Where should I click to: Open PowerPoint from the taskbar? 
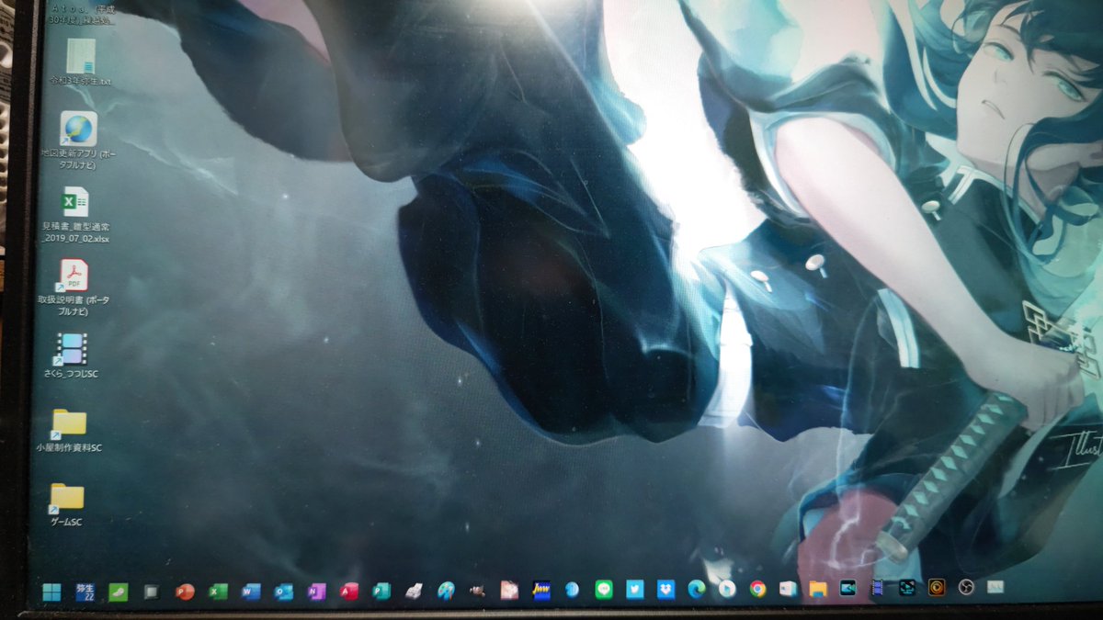coord(185,592)
